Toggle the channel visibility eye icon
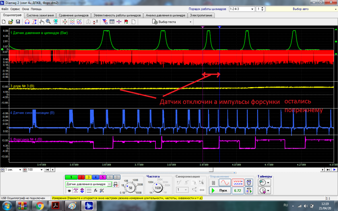 click(x=69, y=191)
